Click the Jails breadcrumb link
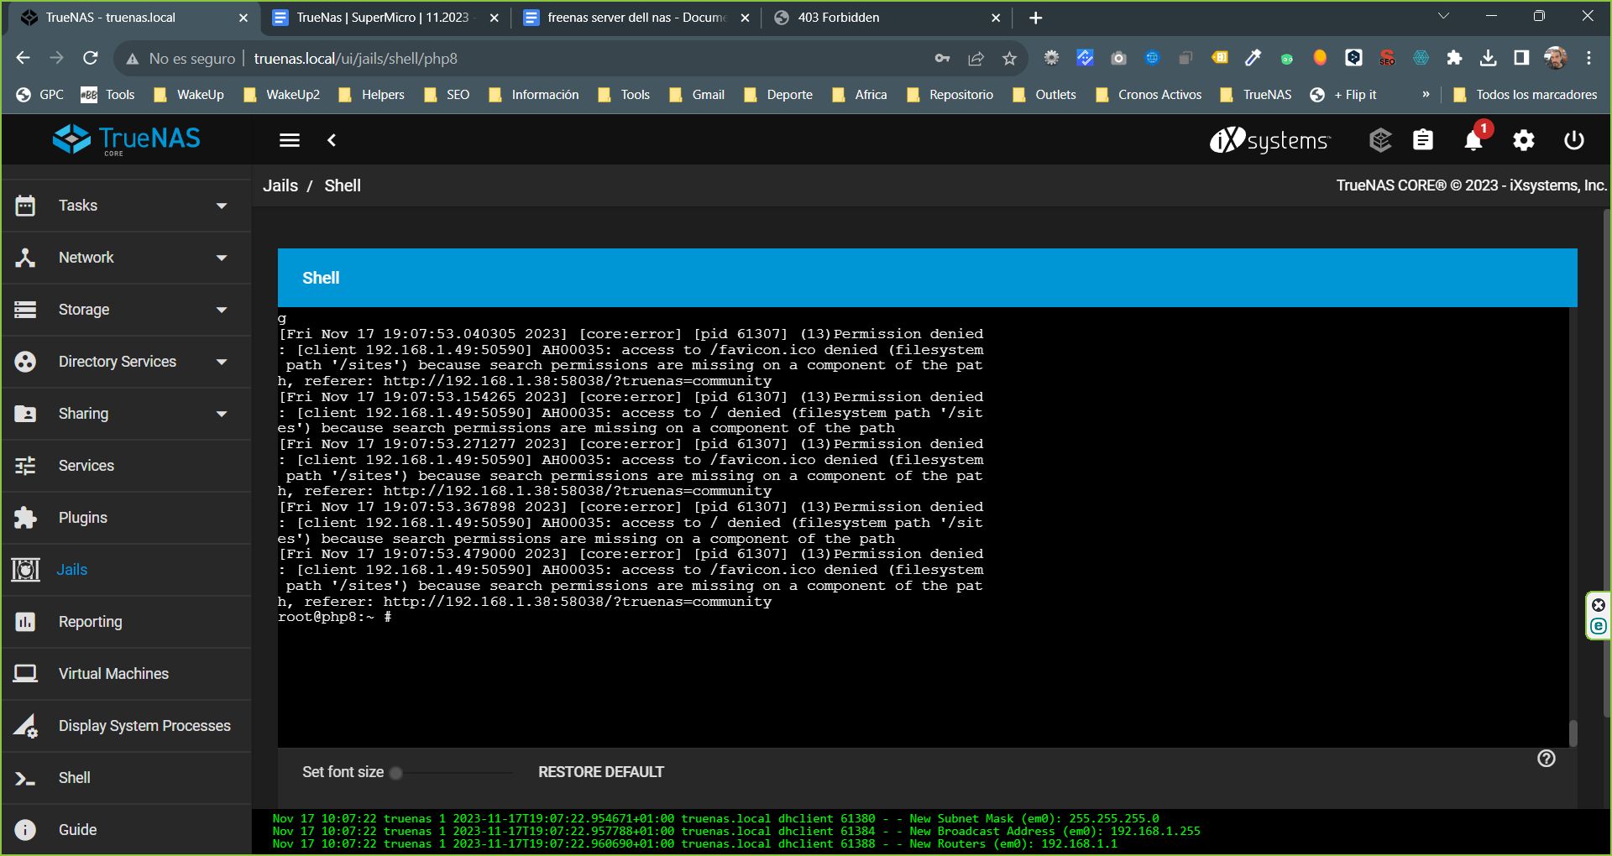This screenshot has height=856, width=1612. [x=280, y=185]
